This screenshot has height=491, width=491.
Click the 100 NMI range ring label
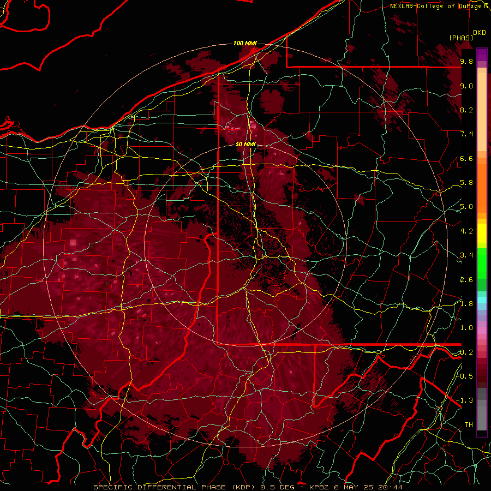(245, 43)
